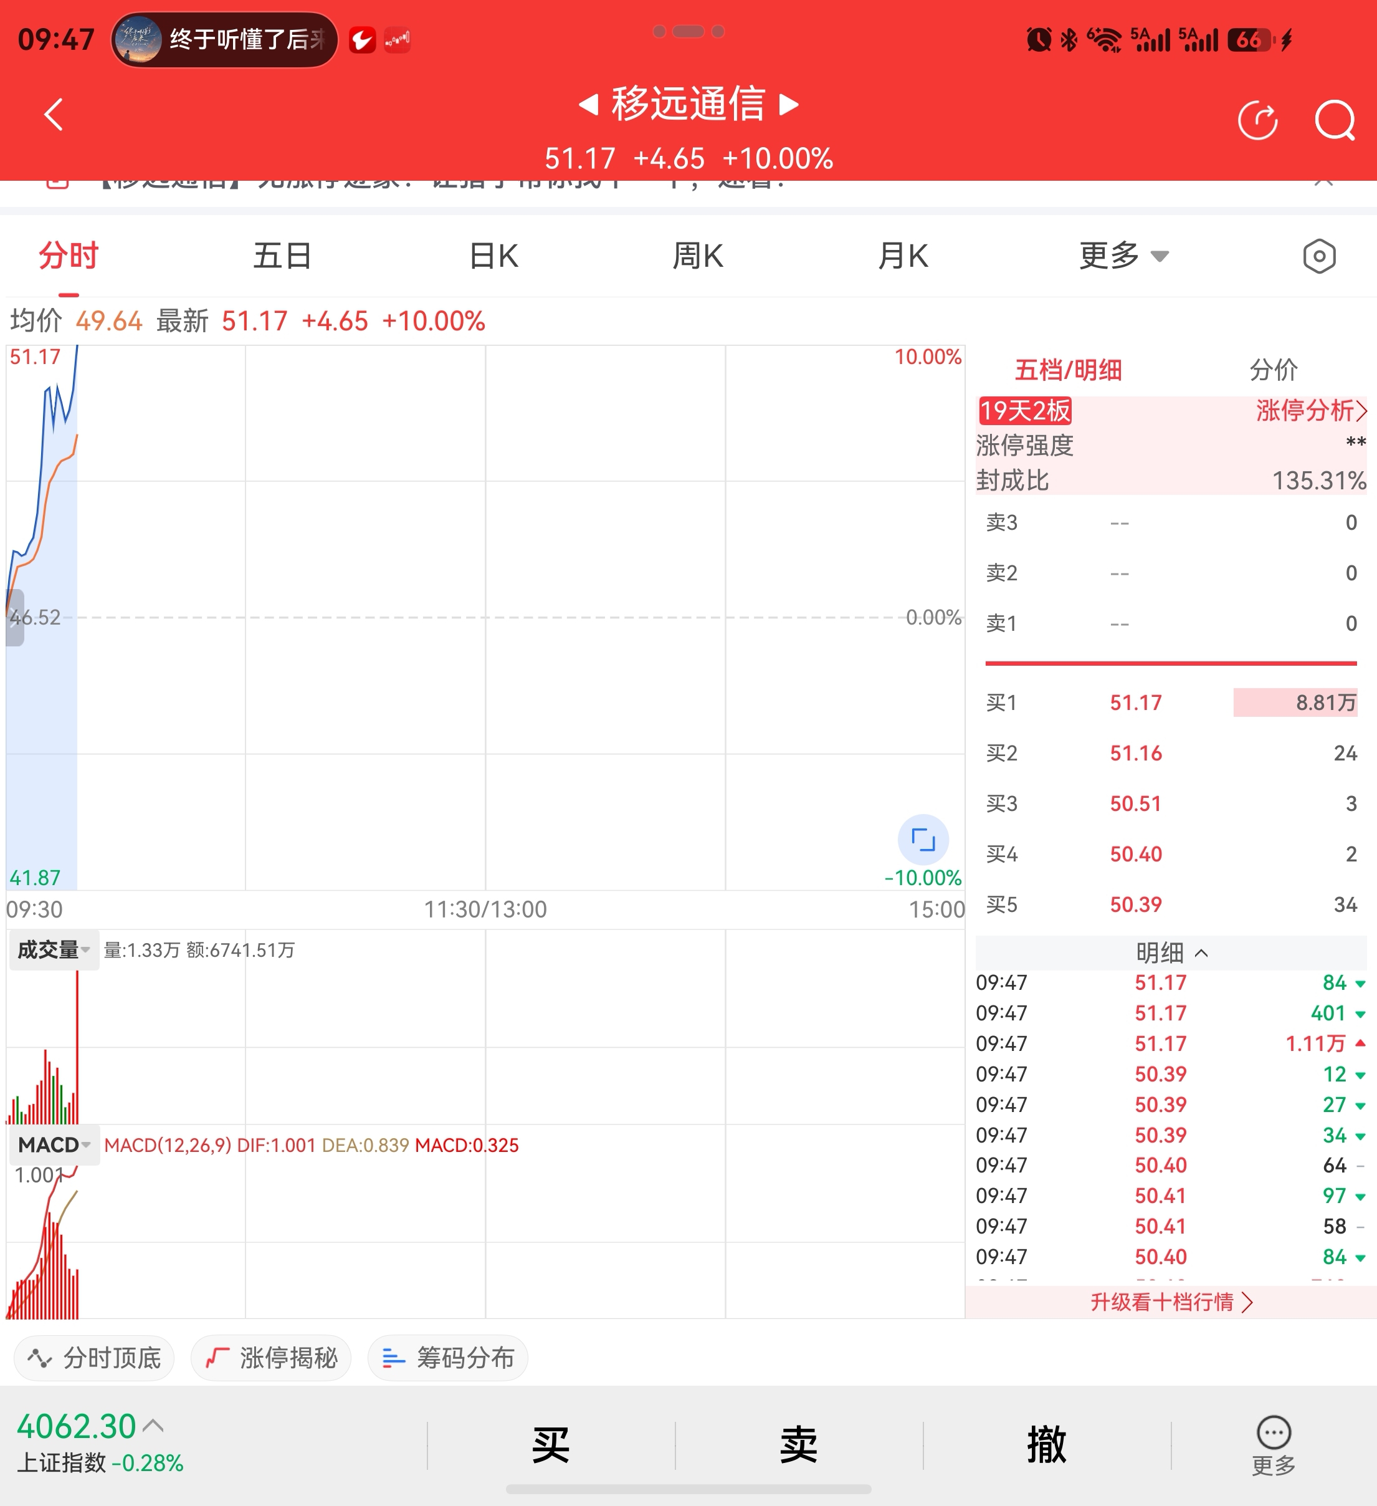Open the 成交量 indicator dropdown
This screenshot has height=1506, width=1377.
pos(54,950)
